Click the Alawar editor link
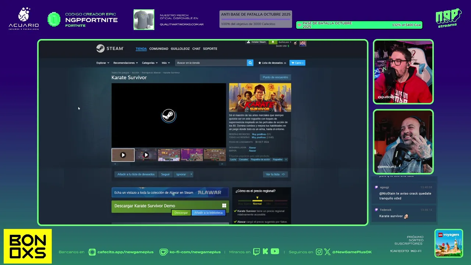Screen dimensions: 471x265 click(252, 151)
